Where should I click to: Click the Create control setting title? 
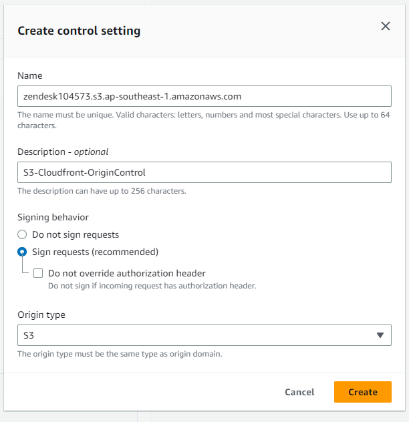tap(79, 31)
